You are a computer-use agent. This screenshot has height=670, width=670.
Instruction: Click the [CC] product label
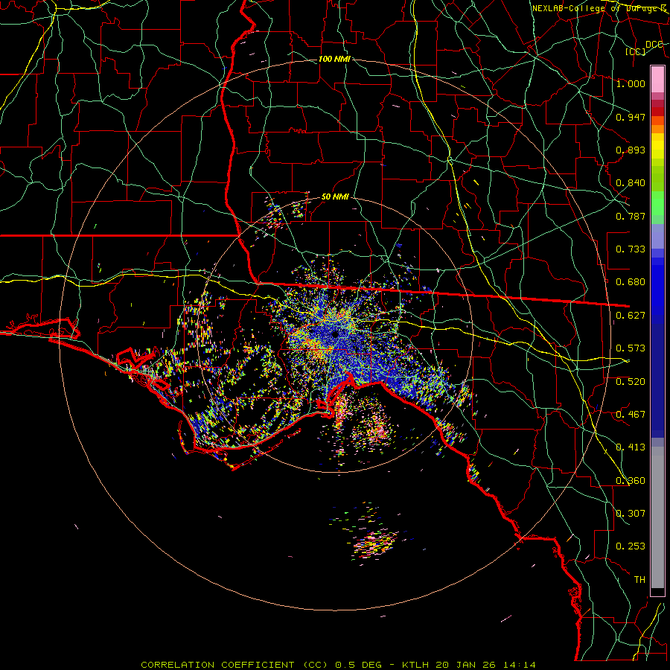click(x=636, y=51)
